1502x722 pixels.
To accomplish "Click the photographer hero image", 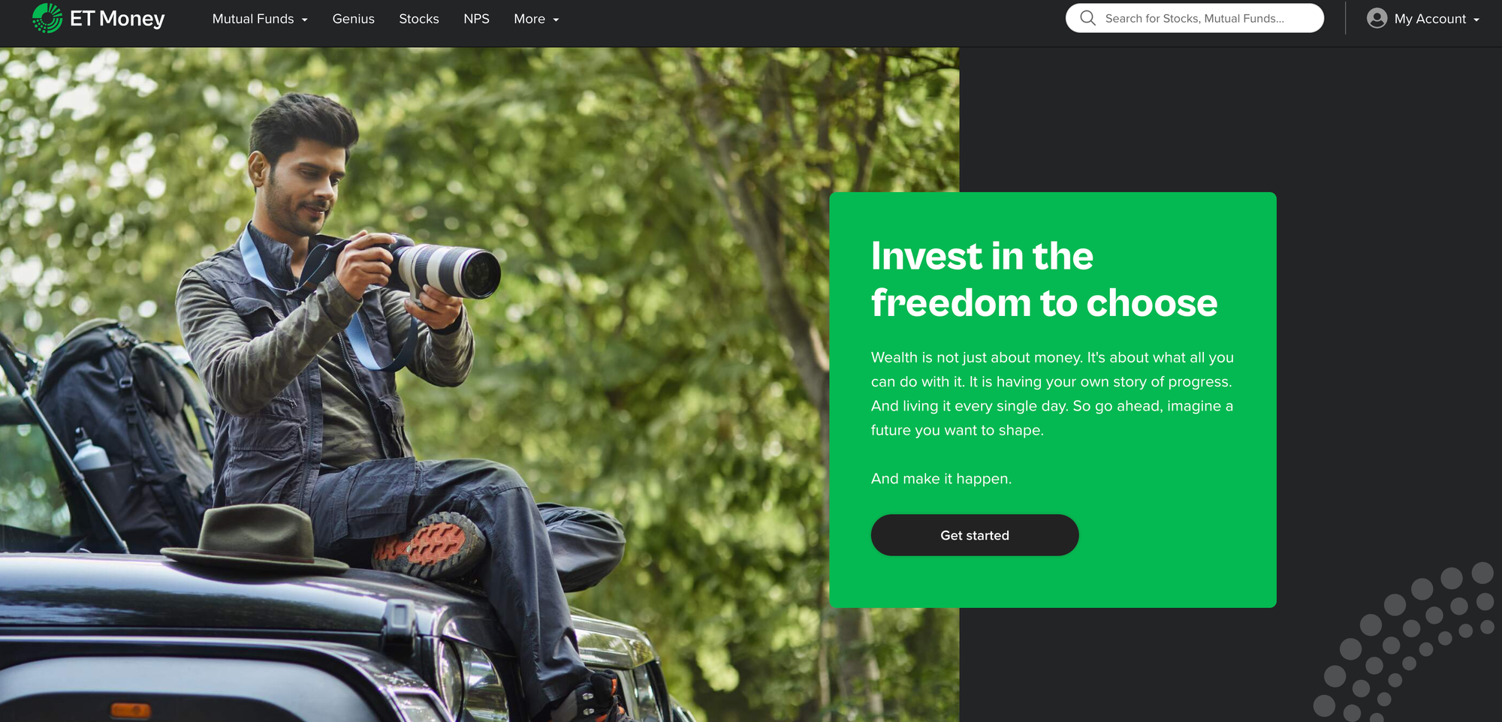I will (x=479, y=384).
